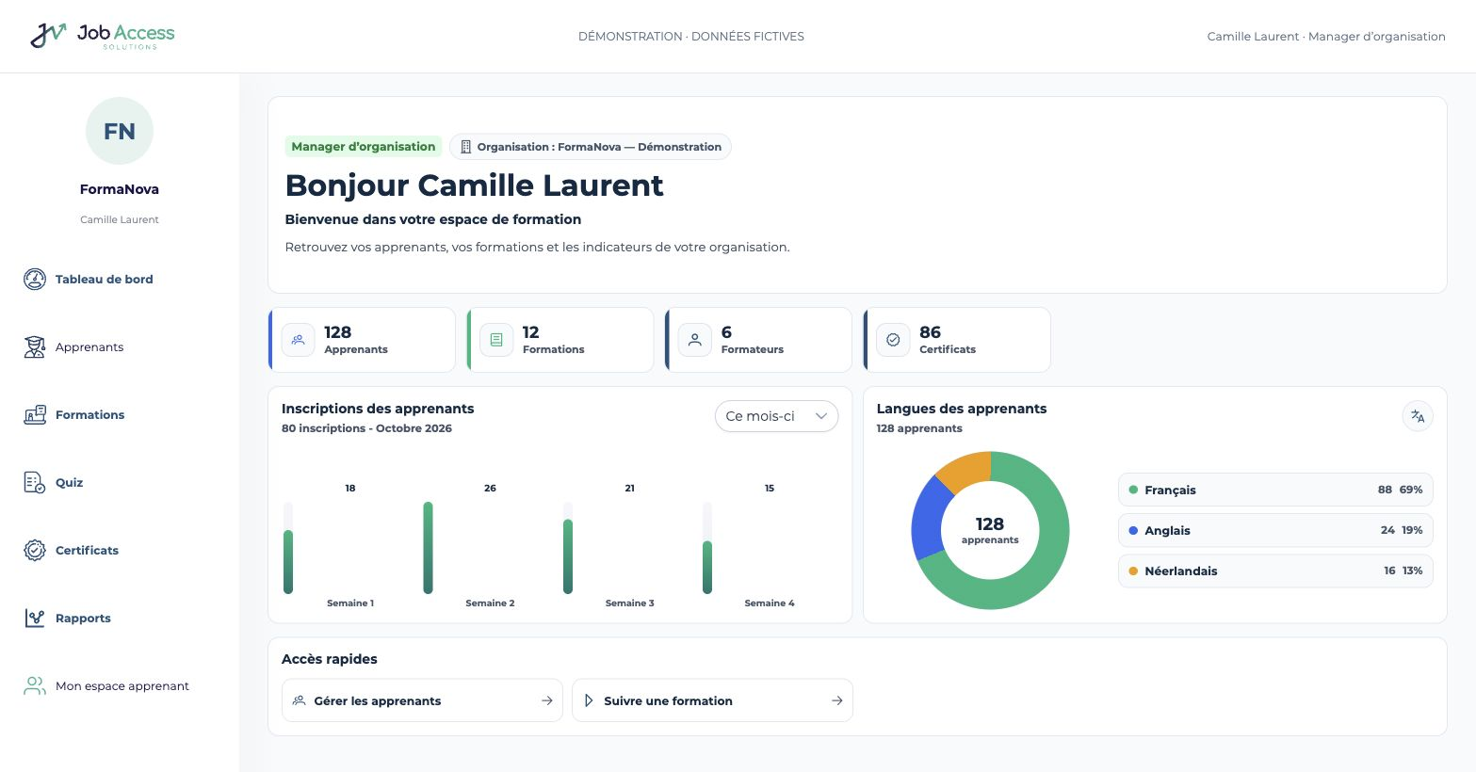Click the Semaine 4 bar in the chart

(707, 568)
